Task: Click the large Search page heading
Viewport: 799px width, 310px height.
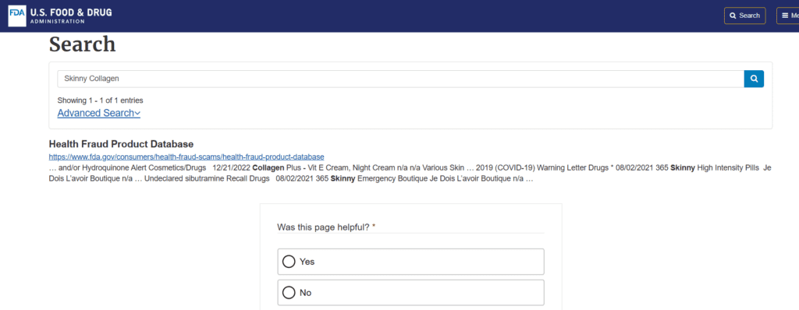Action: [x=83, y=44]
